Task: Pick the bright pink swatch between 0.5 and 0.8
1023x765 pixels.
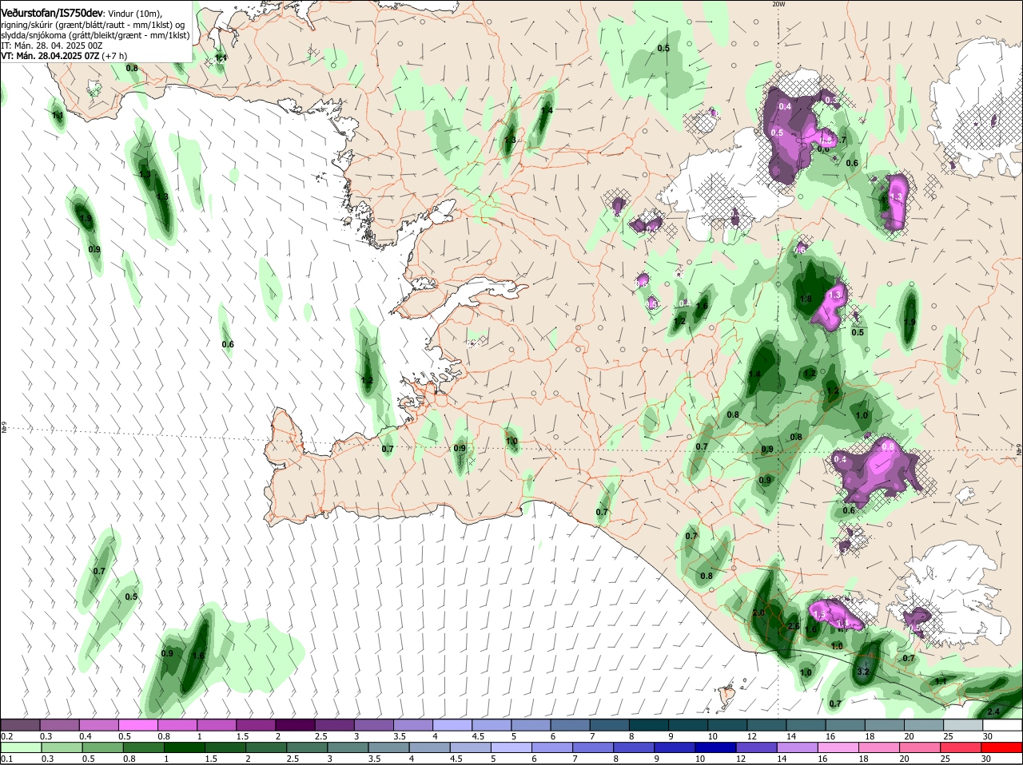Action: pos(137,725)
